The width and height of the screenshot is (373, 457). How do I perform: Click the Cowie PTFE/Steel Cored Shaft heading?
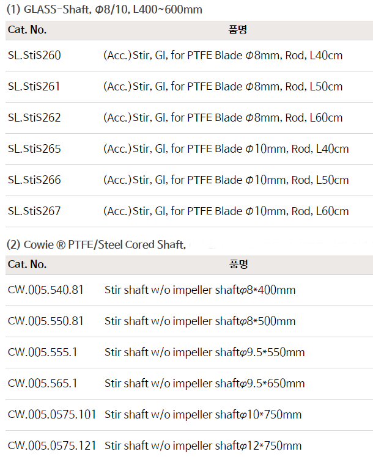coord(96,245)
